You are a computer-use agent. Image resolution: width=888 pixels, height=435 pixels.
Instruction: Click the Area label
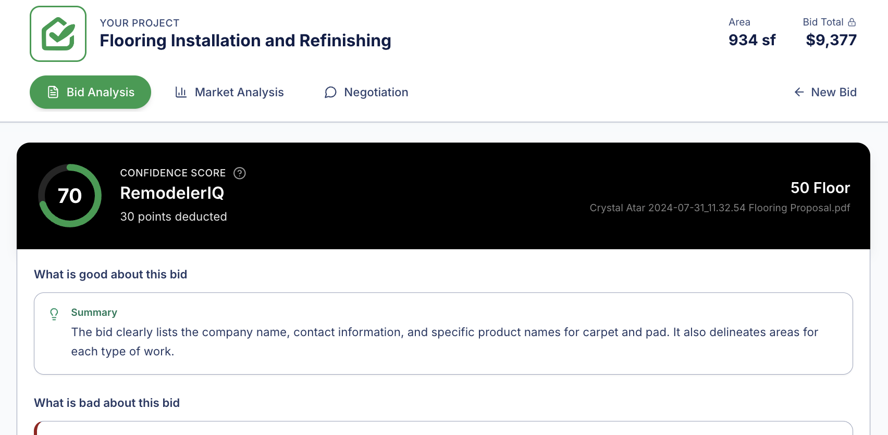pos(739,22)
